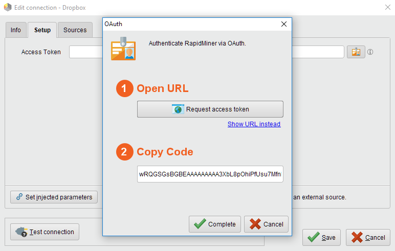
Task: Click Set injected parameters
Action: (54, 197)
